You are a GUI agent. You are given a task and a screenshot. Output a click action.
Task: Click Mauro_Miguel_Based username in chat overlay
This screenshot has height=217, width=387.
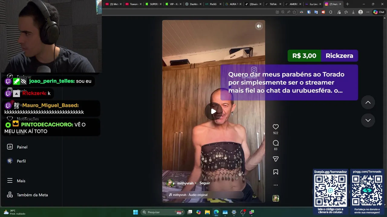(50, 105)
